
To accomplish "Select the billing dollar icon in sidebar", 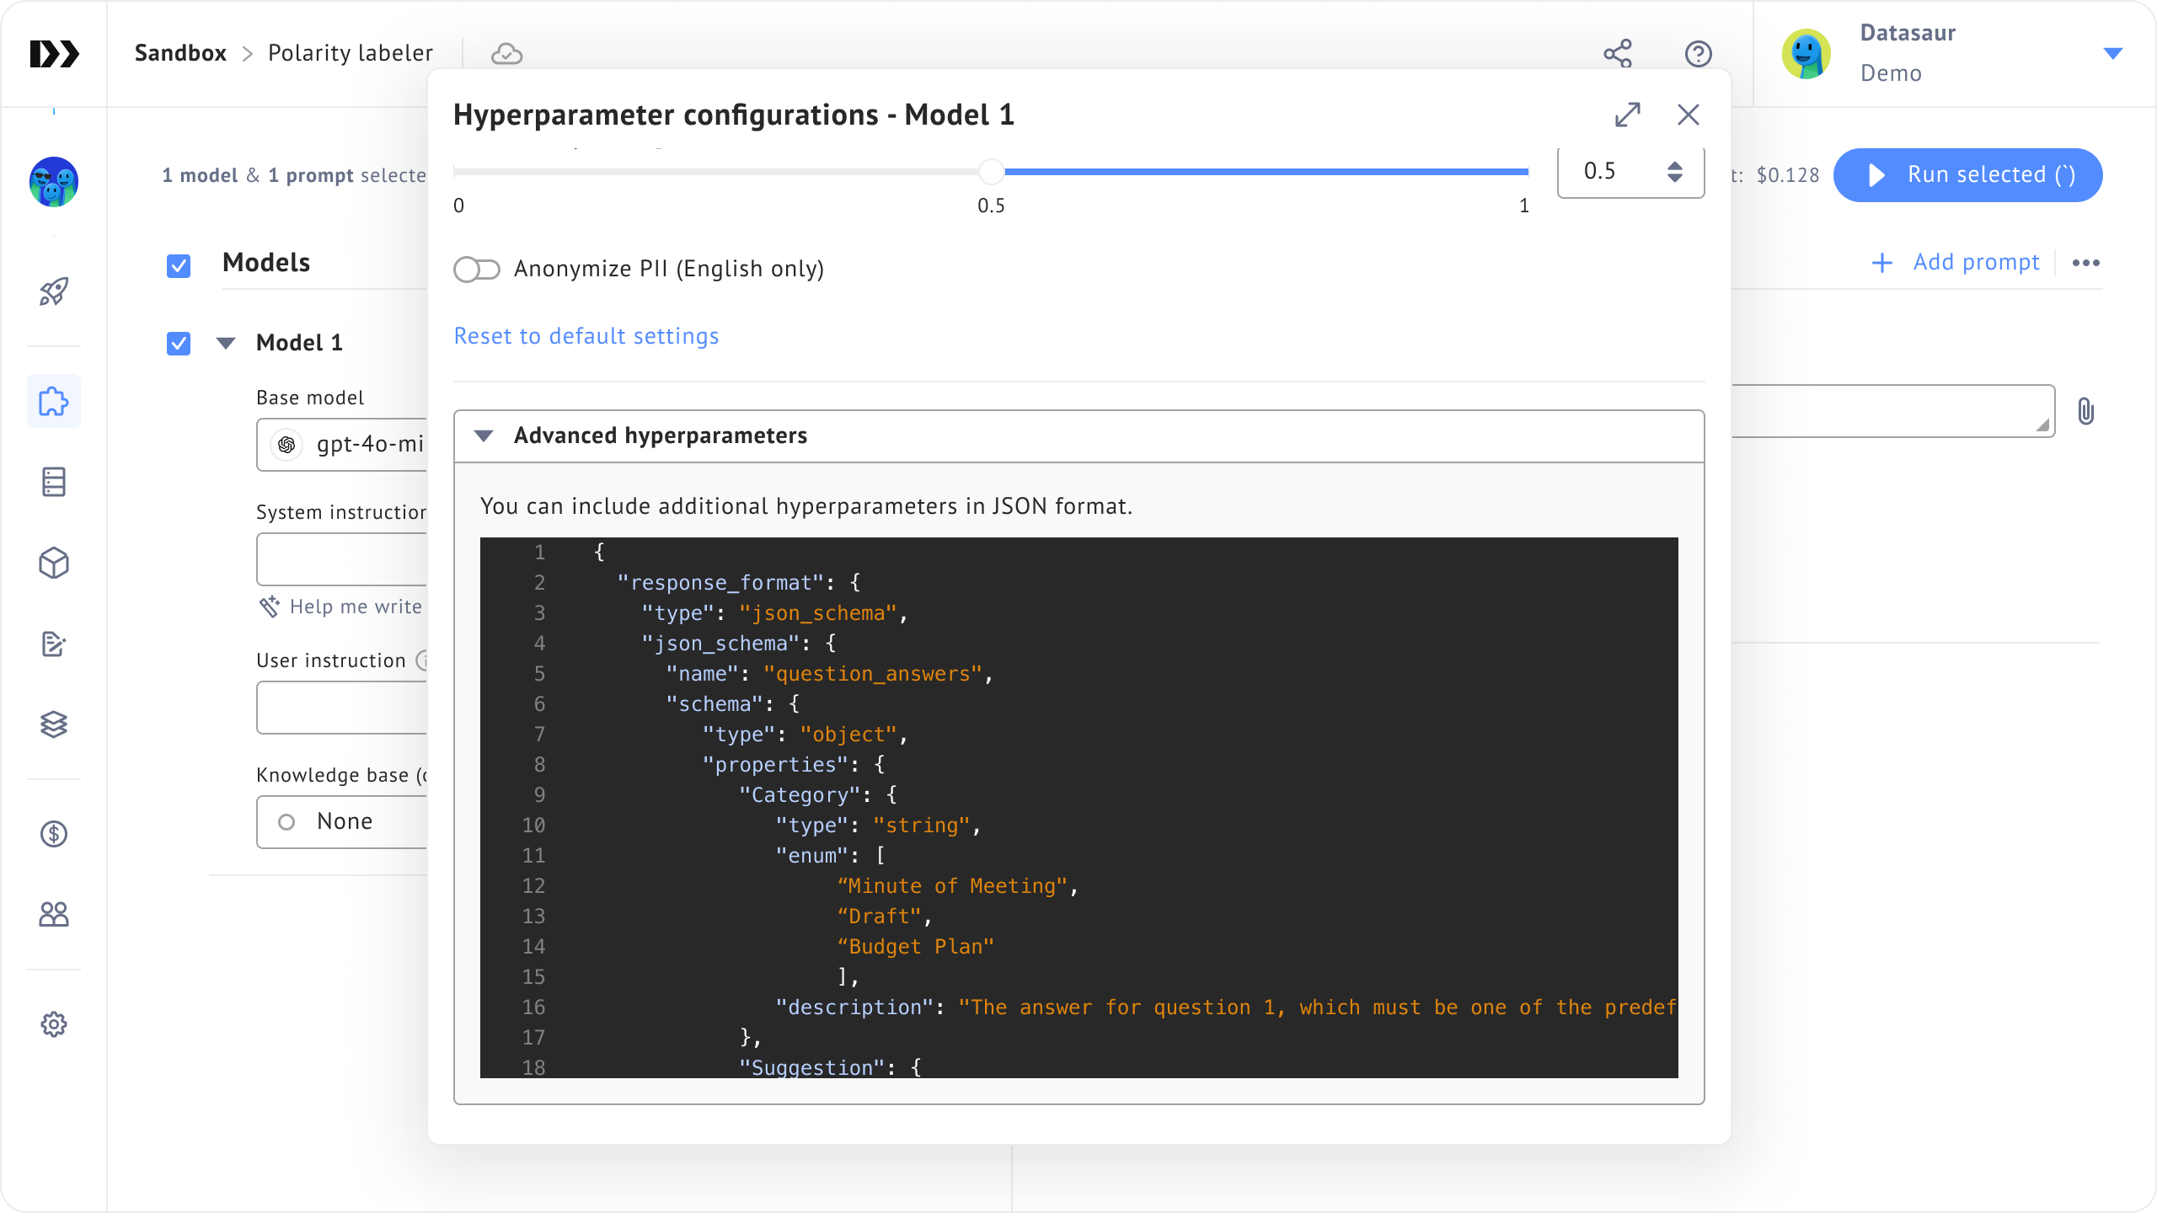I will coord(54,835).
